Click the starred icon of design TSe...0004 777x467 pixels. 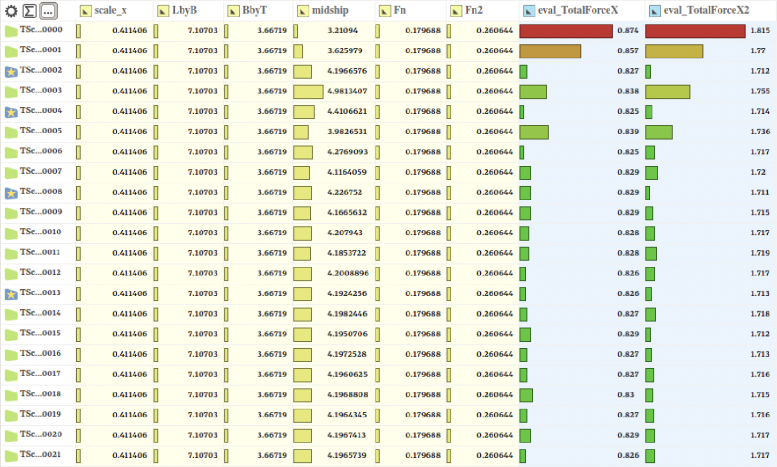[11, 112]
